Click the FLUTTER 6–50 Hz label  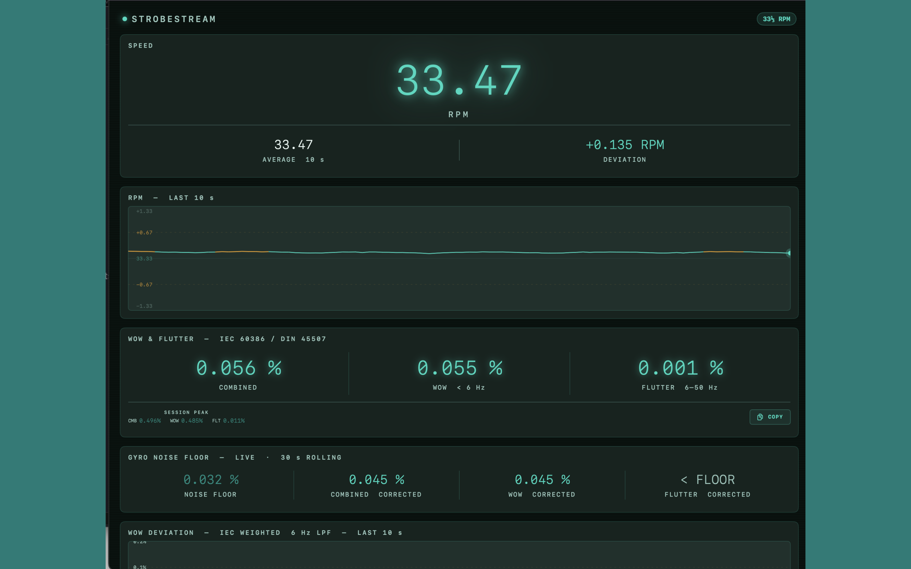coord(680,388)
